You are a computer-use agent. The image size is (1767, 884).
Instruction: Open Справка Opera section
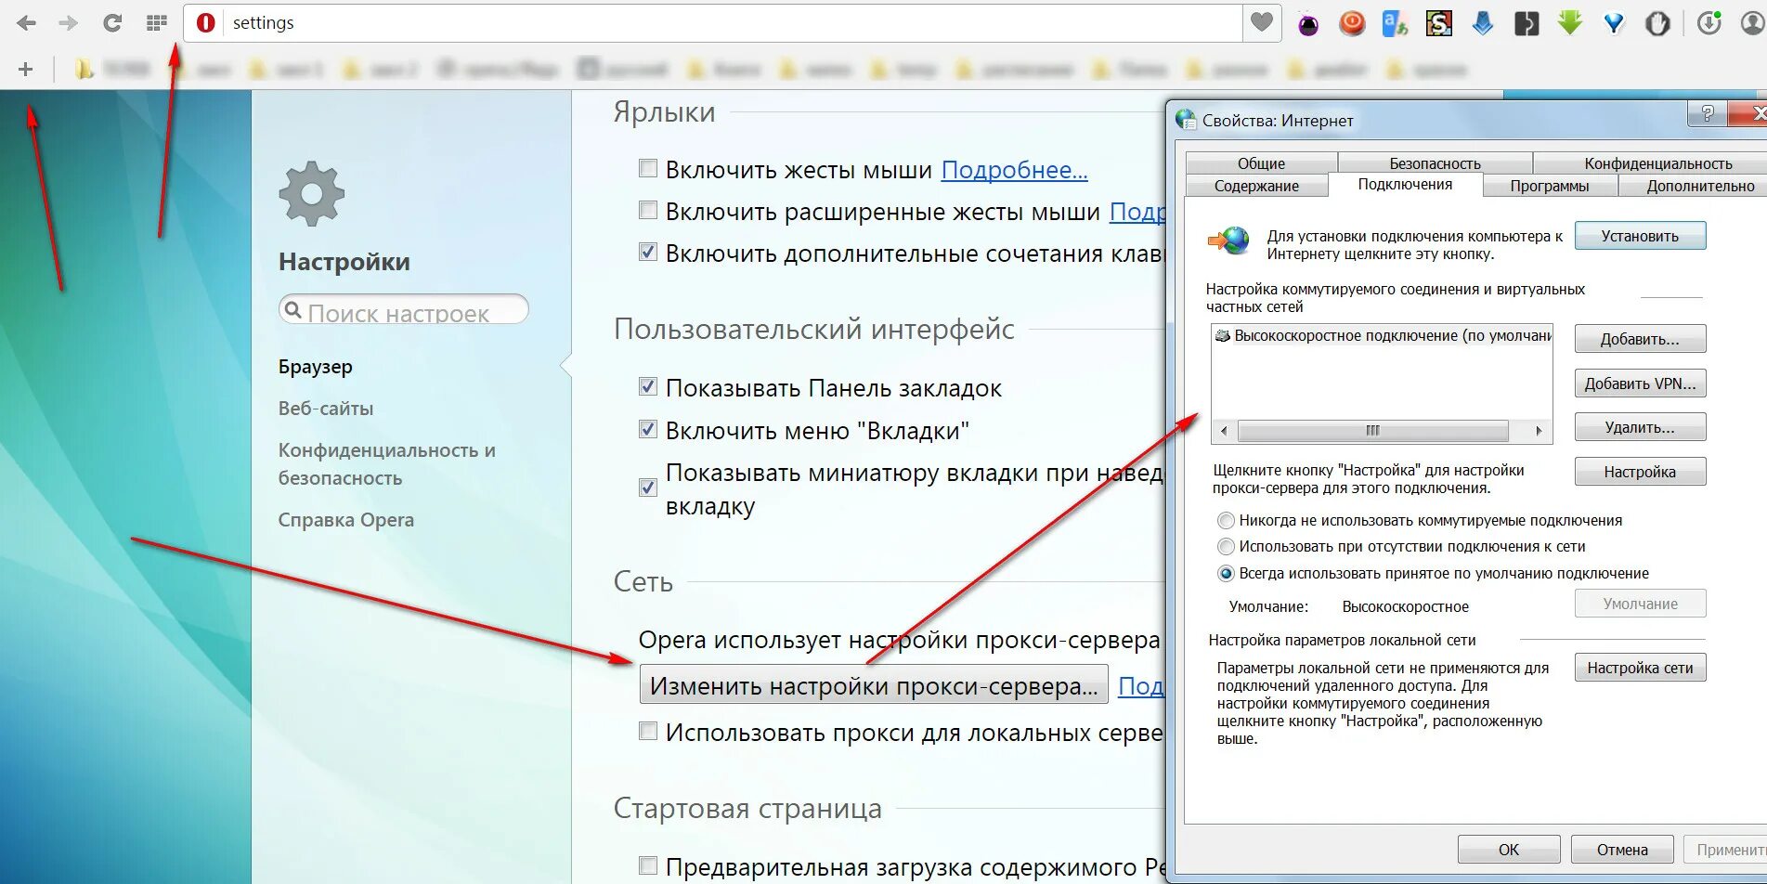[346, 520]
